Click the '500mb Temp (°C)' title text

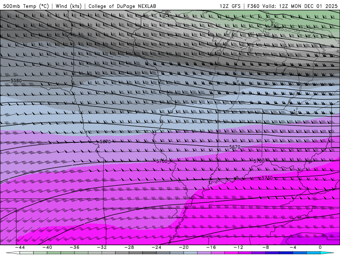point(26,6)
